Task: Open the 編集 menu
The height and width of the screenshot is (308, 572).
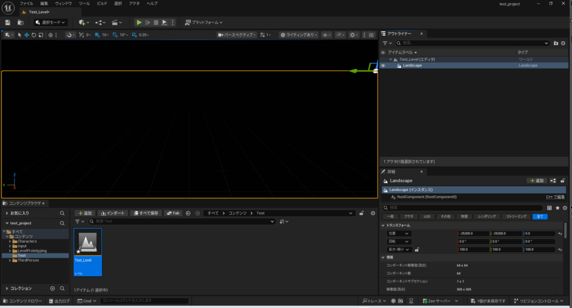Action: [44, 4]
